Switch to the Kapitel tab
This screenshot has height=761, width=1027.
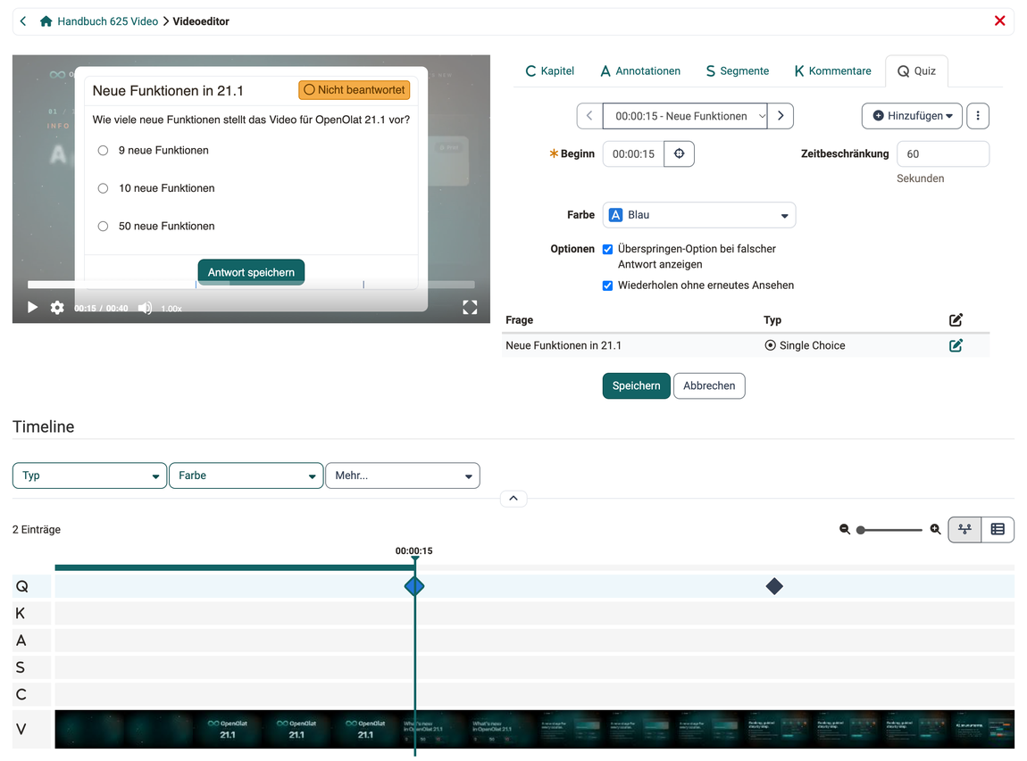[549, 70]
